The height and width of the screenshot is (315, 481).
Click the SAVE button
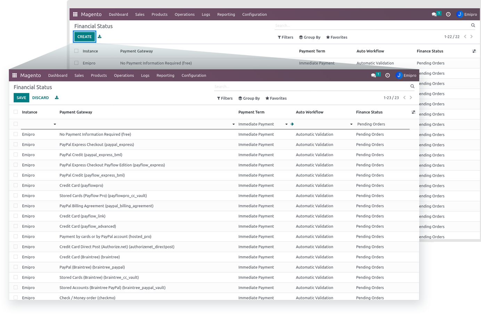[21, 98]
